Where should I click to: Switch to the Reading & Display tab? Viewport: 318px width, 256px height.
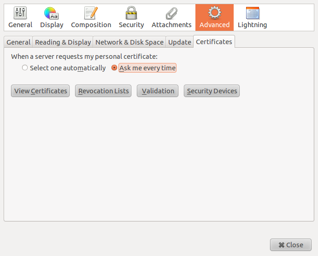coord(63,42)
